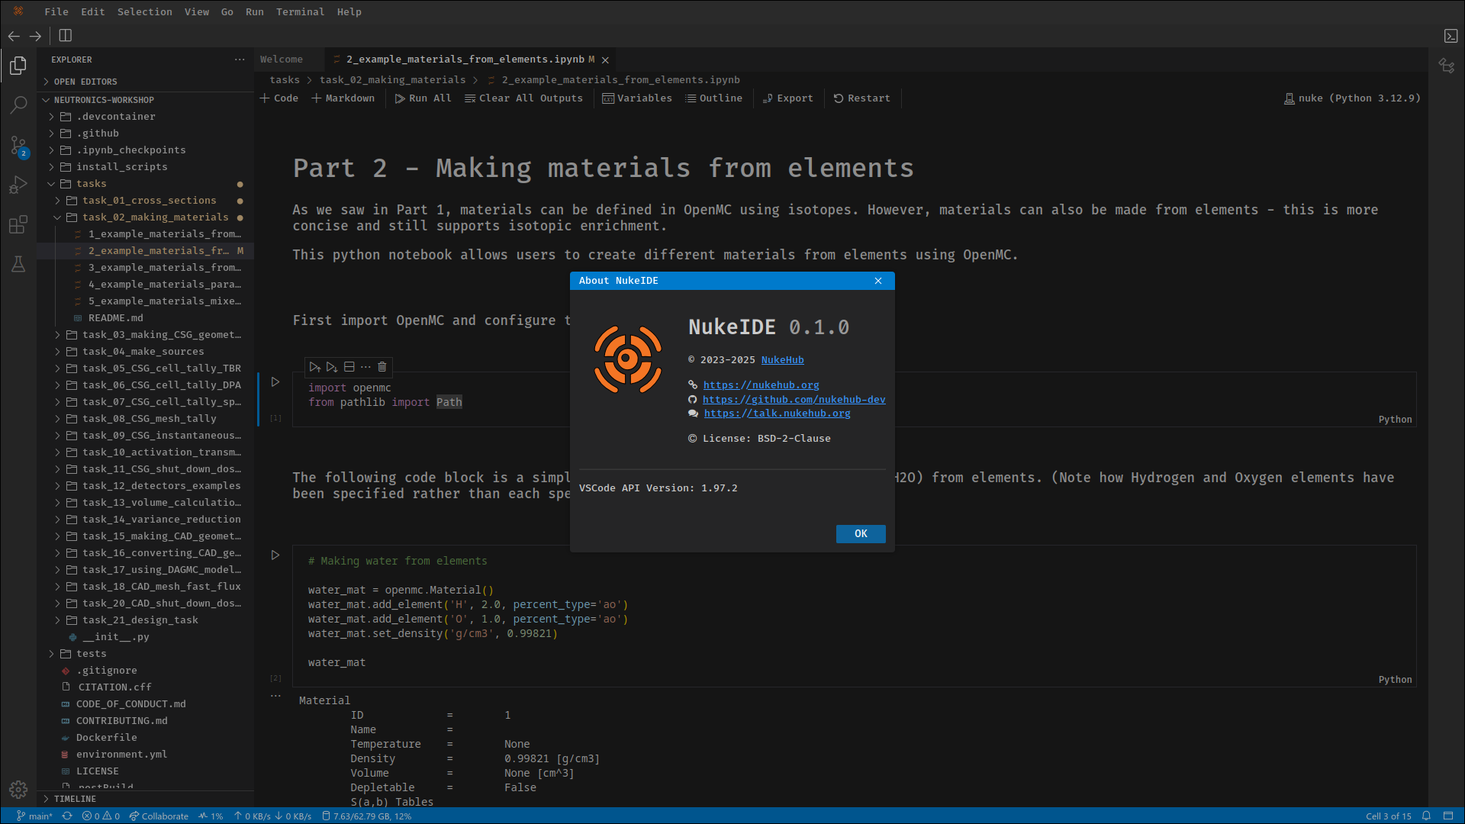1465x824 pixels.
Task: Delete the cell using trash icon
Action: coord(382,367)
